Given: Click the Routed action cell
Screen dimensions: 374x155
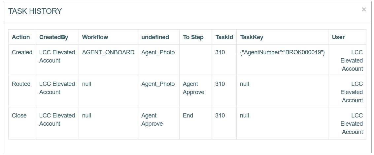Looking at the screenshot, I should [21, 84].
